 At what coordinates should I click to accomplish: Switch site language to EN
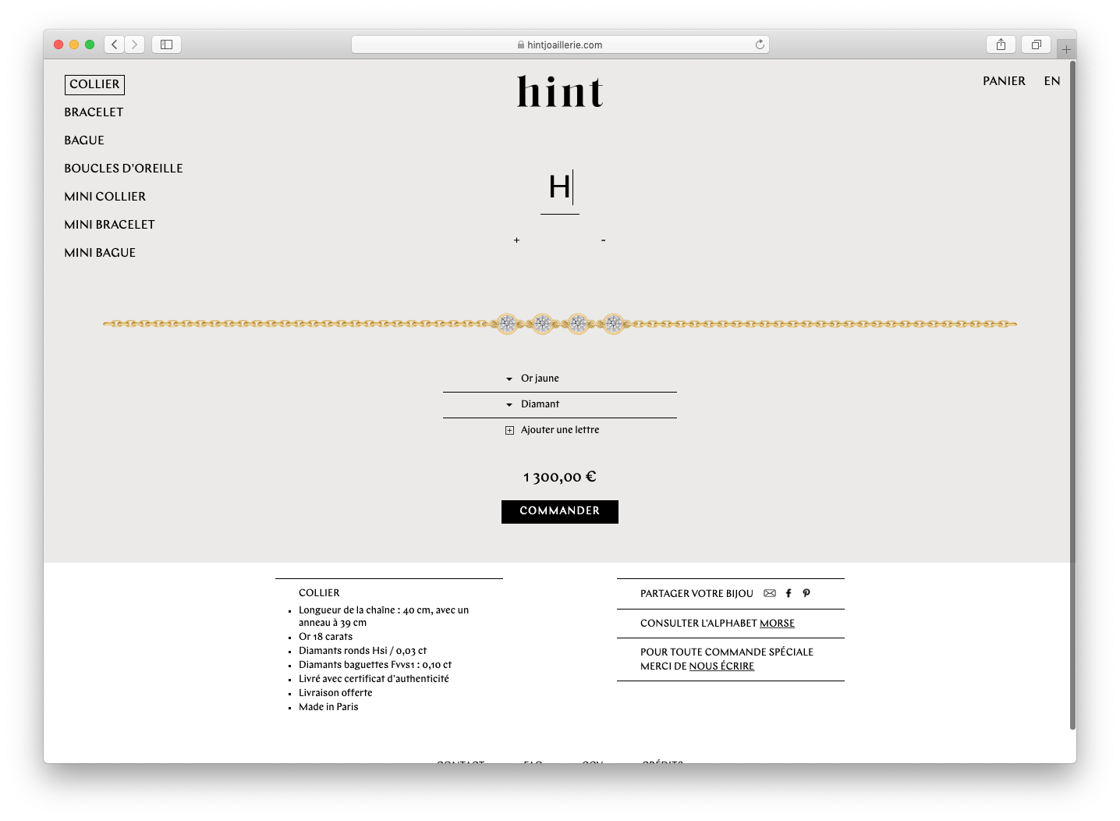click(x=1052, y=81)
